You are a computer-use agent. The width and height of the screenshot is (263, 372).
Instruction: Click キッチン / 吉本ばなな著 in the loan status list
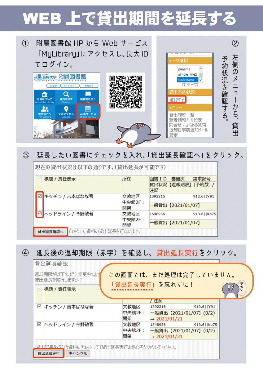[x=69, y=197]
